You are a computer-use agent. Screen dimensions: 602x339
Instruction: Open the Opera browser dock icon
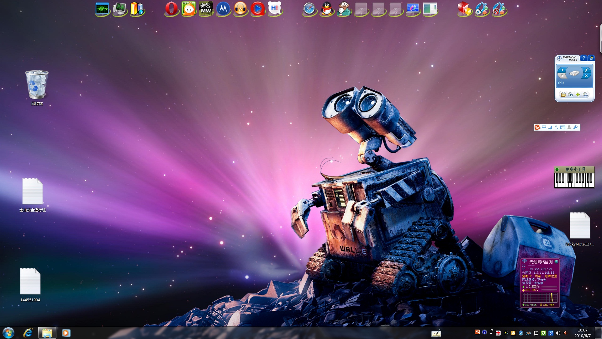[x=171, y=8]
